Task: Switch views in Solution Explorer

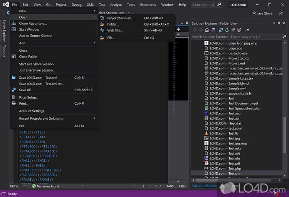Action: point(213,30)
